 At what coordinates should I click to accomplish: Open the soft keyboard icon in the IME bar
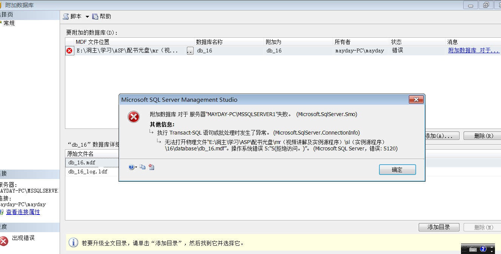point(473,249)
